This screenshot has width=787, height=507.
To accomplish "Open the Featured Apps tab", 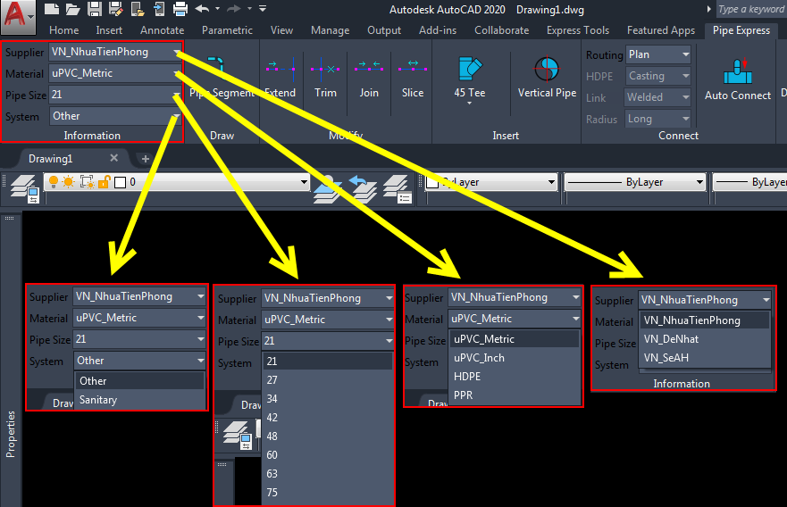I will (660, 30).
